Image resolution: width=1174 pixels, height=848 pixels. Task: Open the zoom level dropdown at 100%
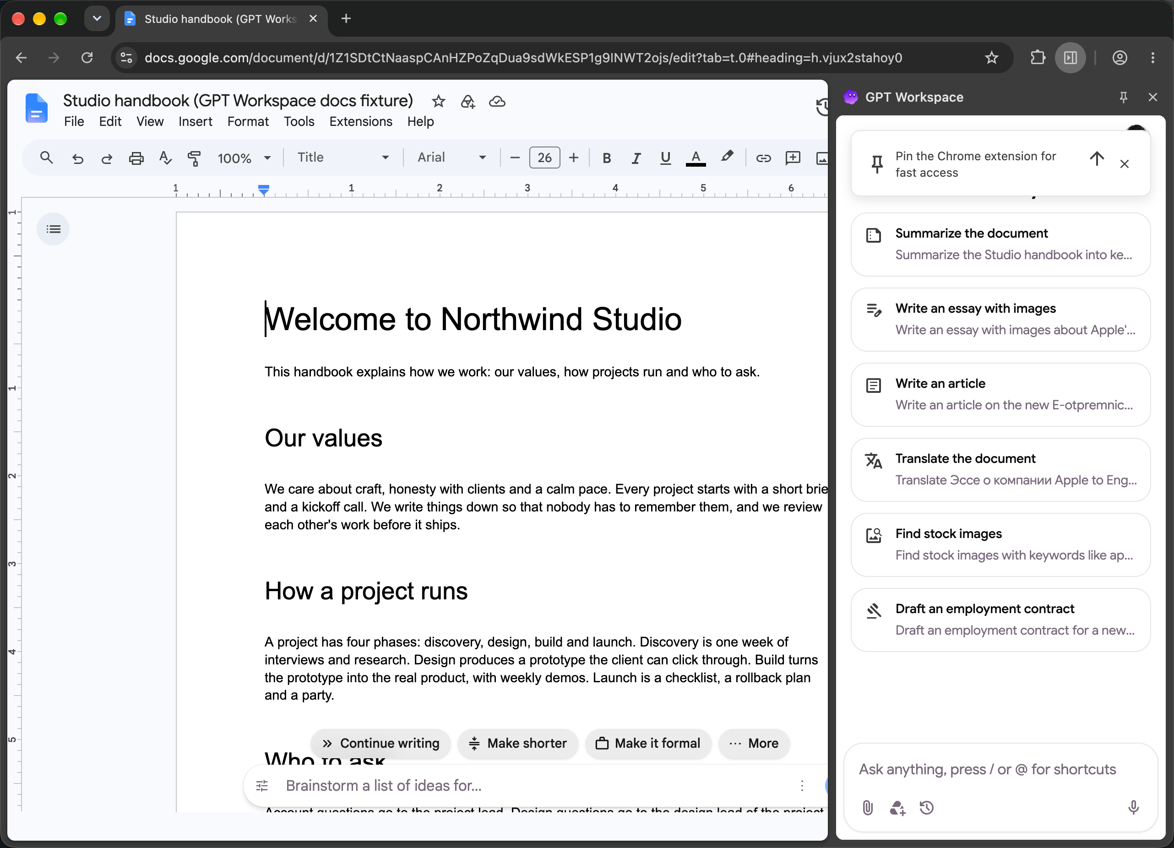(244, 158)
